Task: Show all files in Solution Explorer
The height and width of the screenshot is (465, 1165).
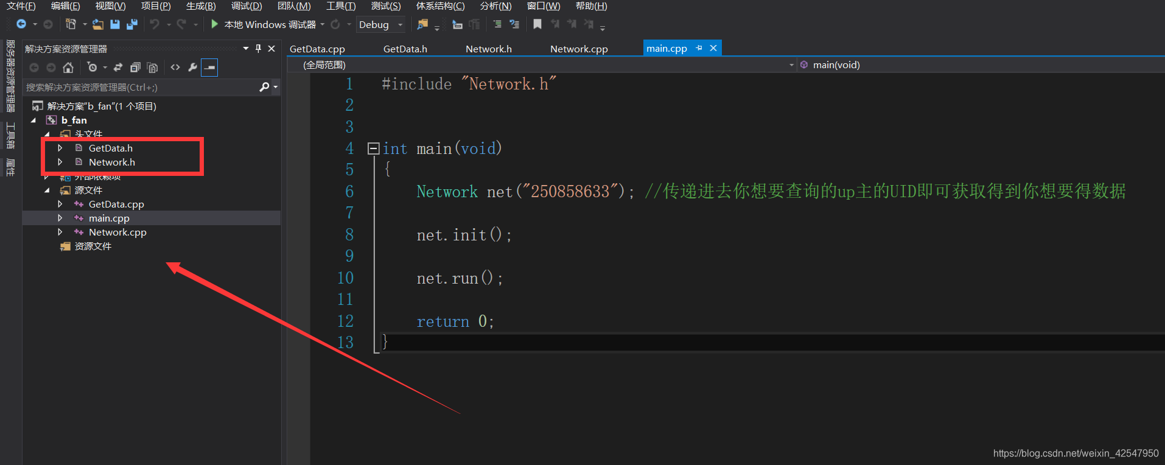Action: point(152,68)
